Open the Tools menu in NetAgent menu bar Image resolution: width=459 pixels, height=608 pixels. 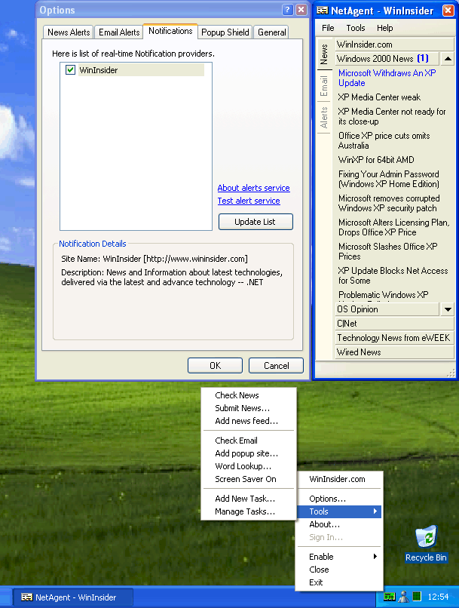(356, 28)
